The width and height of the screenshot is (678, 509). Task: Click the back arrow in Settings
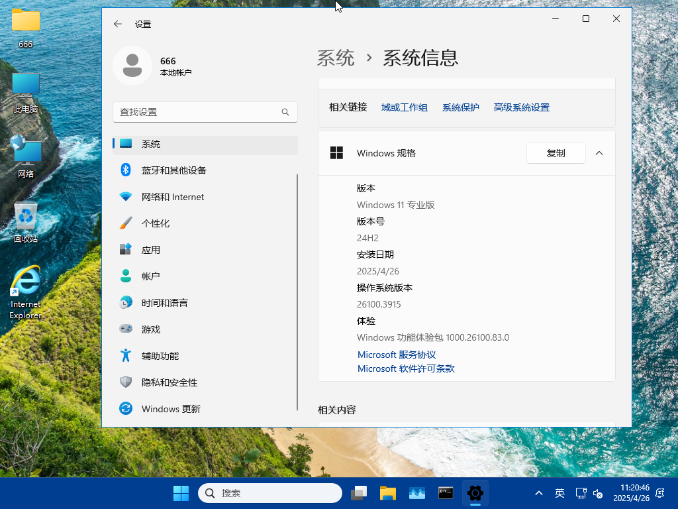pyautogui.click(x=118, y=25)
